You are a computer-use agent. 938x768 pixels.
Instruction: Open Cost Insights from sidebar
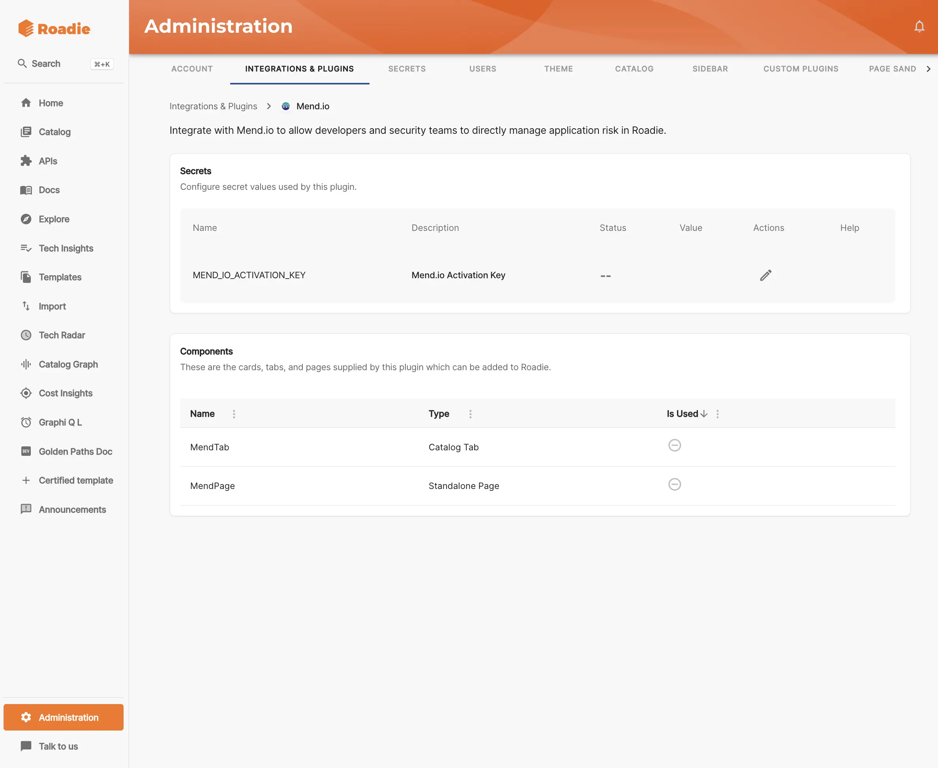click(x=66, y=393)
